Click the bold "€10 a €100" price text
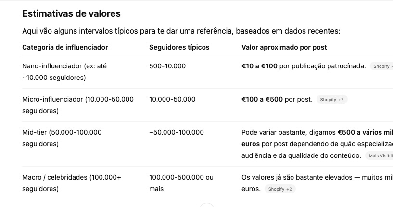This screenshot has width=393, height=207. coord(259,66)
